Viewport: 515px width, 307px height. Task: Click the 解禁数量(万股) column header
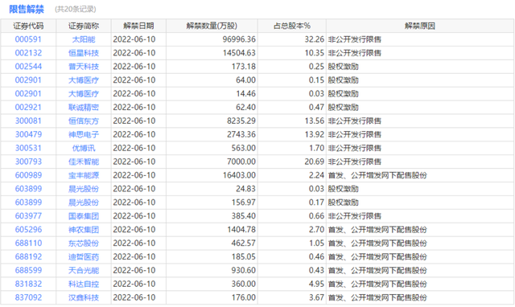pyautogui.click(x=212, y=26)
